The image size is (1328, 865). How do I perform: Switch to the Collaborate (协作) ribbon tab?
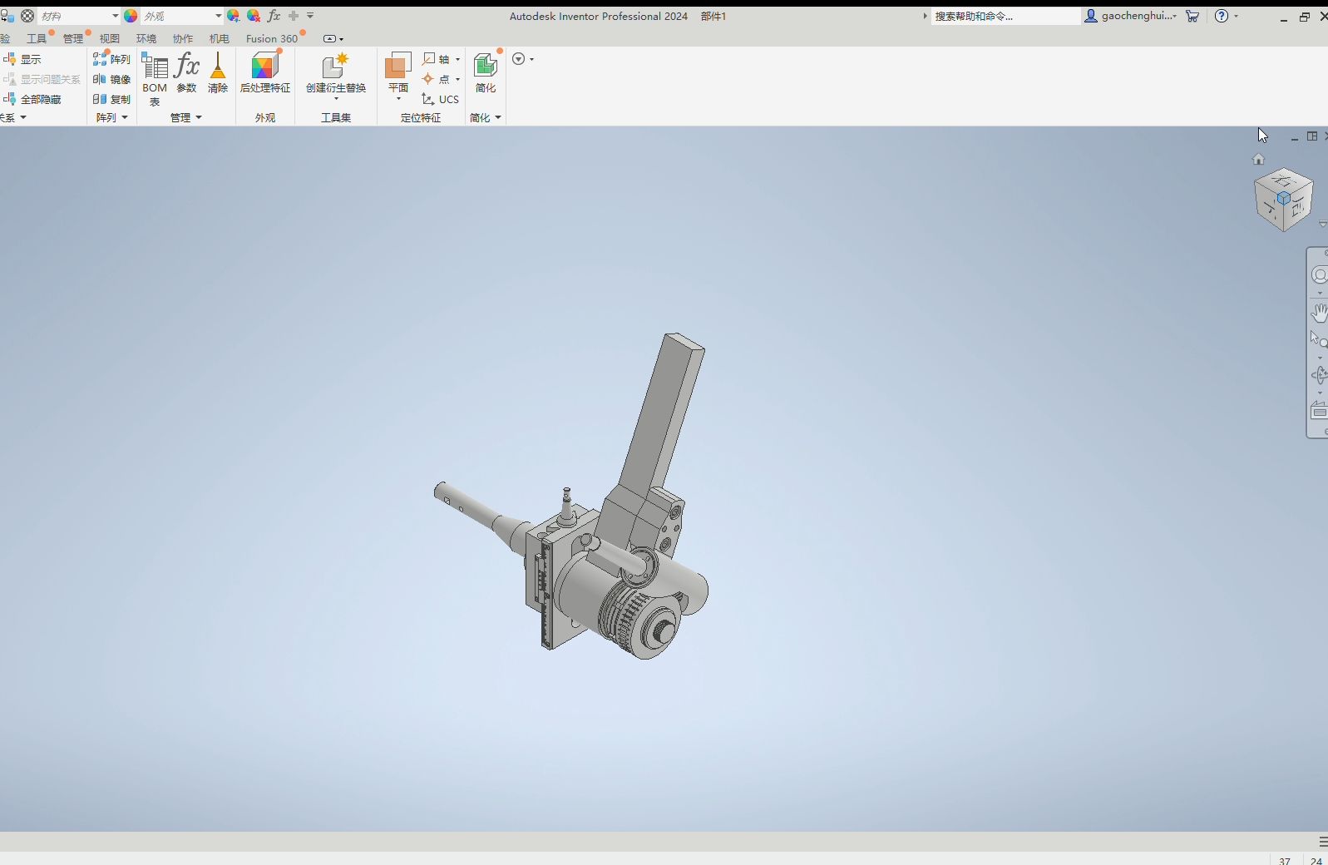coord(183,38)
